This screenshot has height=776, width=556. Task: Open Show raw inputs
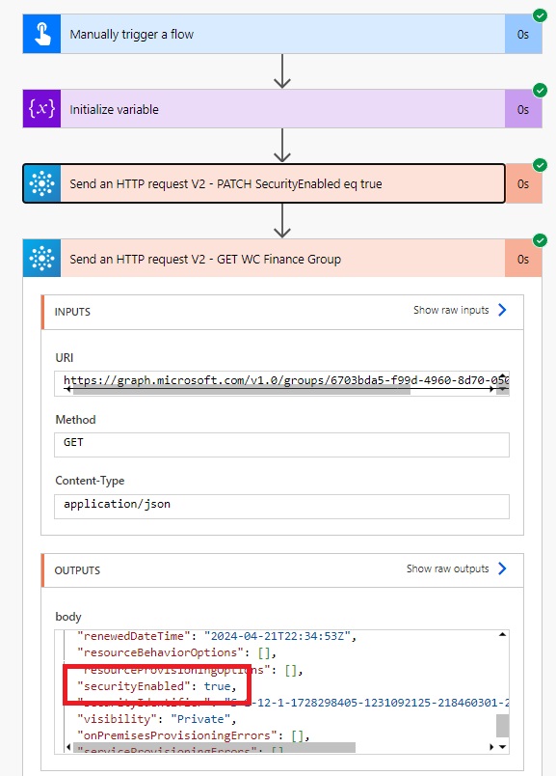(451, 310)
